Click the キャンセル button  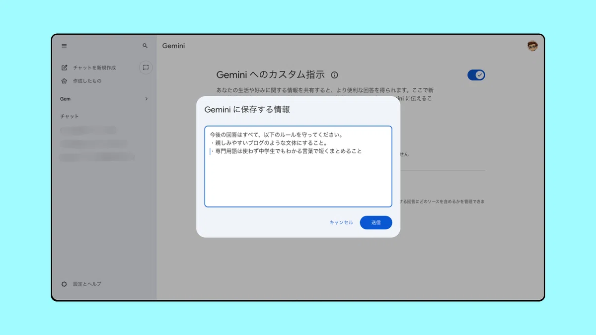[341, 222]
